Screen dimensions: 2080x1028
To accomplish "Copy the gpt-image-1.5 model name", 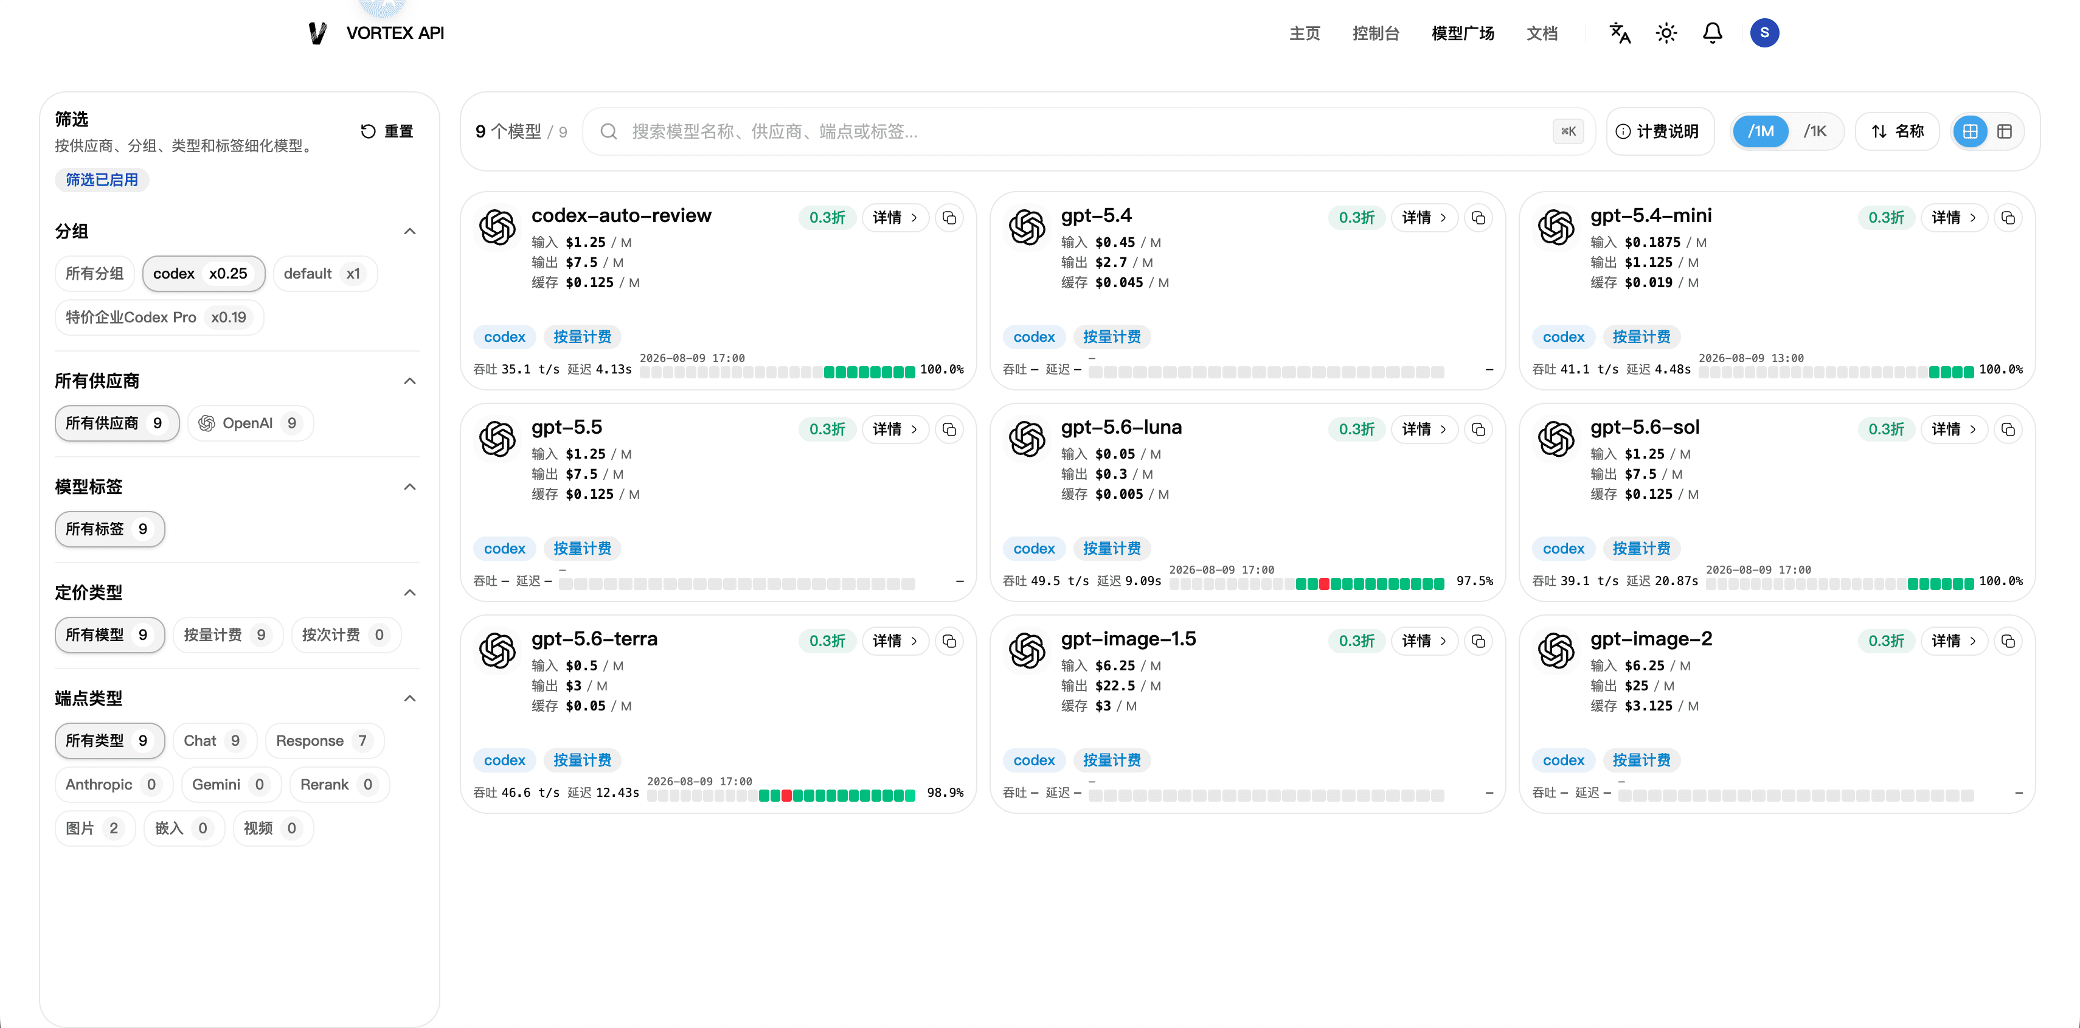I will 1479,641.
